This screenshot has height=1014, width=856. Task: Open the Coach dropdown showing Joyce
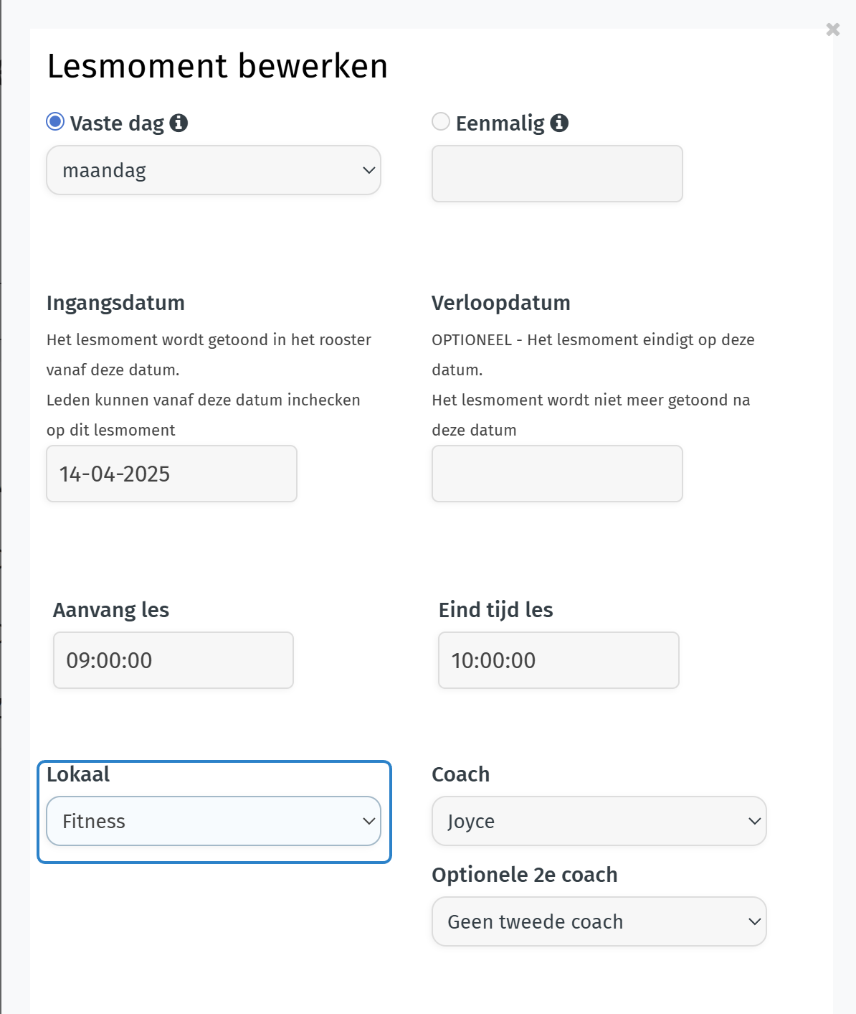tap(599, 821)
